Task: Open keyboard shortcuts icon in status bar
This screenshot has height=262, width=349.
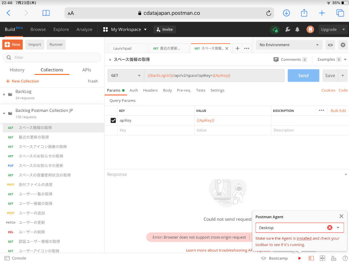Action: tap(333, 258)
